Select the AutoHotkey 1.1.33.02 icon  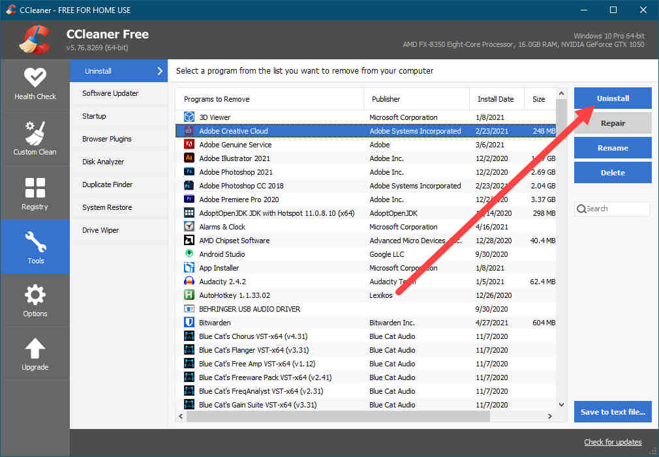tap(189, 295)
